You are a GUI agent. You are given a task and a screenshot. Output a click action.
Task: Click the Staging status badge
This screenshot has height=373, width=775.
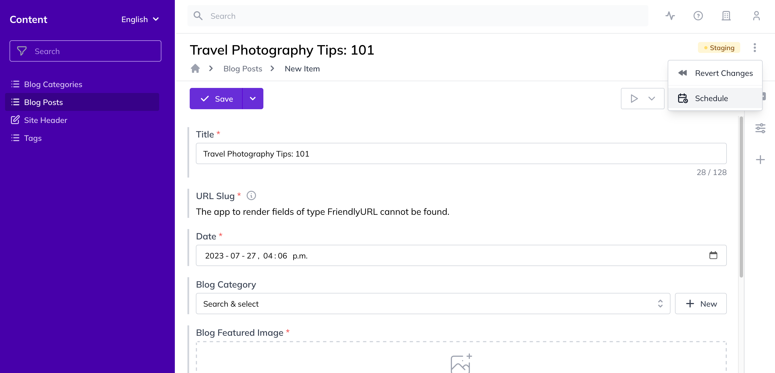point(719,48)
